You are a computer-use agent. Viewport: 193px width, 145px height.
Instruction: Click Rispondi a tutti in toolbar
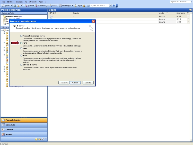(42, 6)
